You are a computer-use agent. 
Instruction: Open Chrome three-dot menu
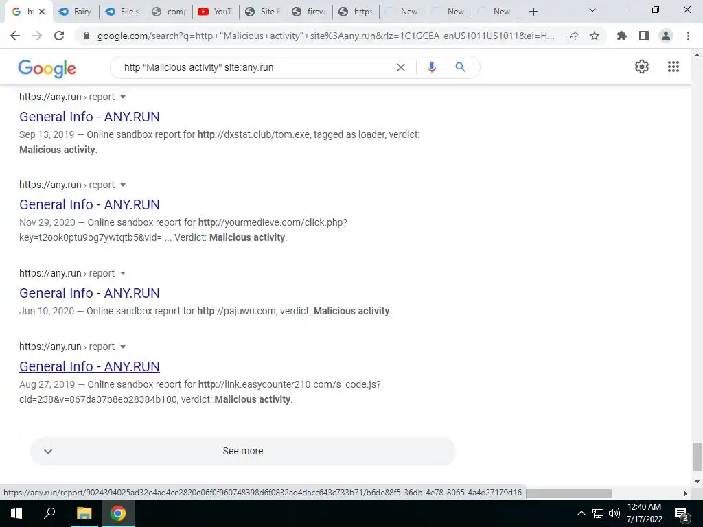click(688, 36)
